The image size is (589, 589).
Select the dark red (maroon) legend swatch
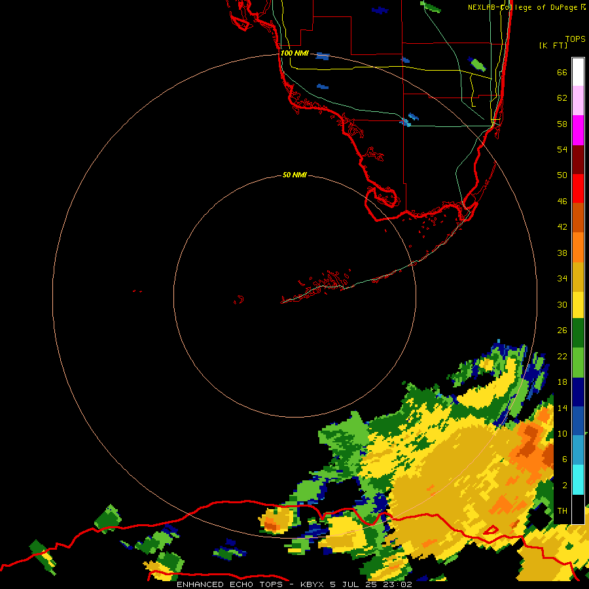578,160
